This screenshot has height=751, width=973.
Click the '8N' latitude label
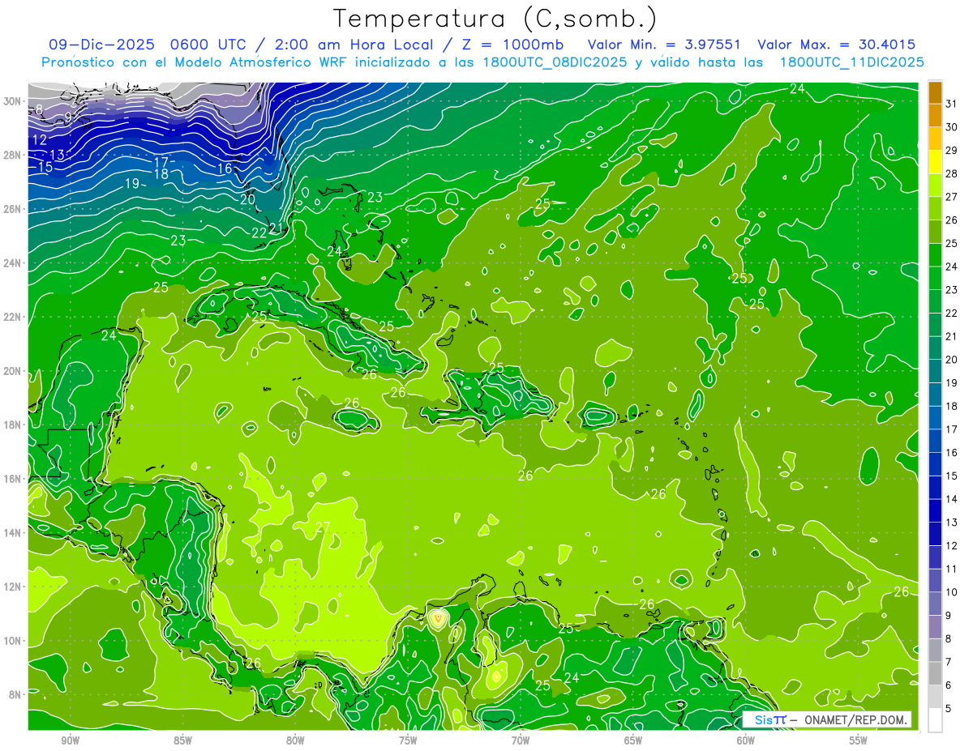click(15, 694)
